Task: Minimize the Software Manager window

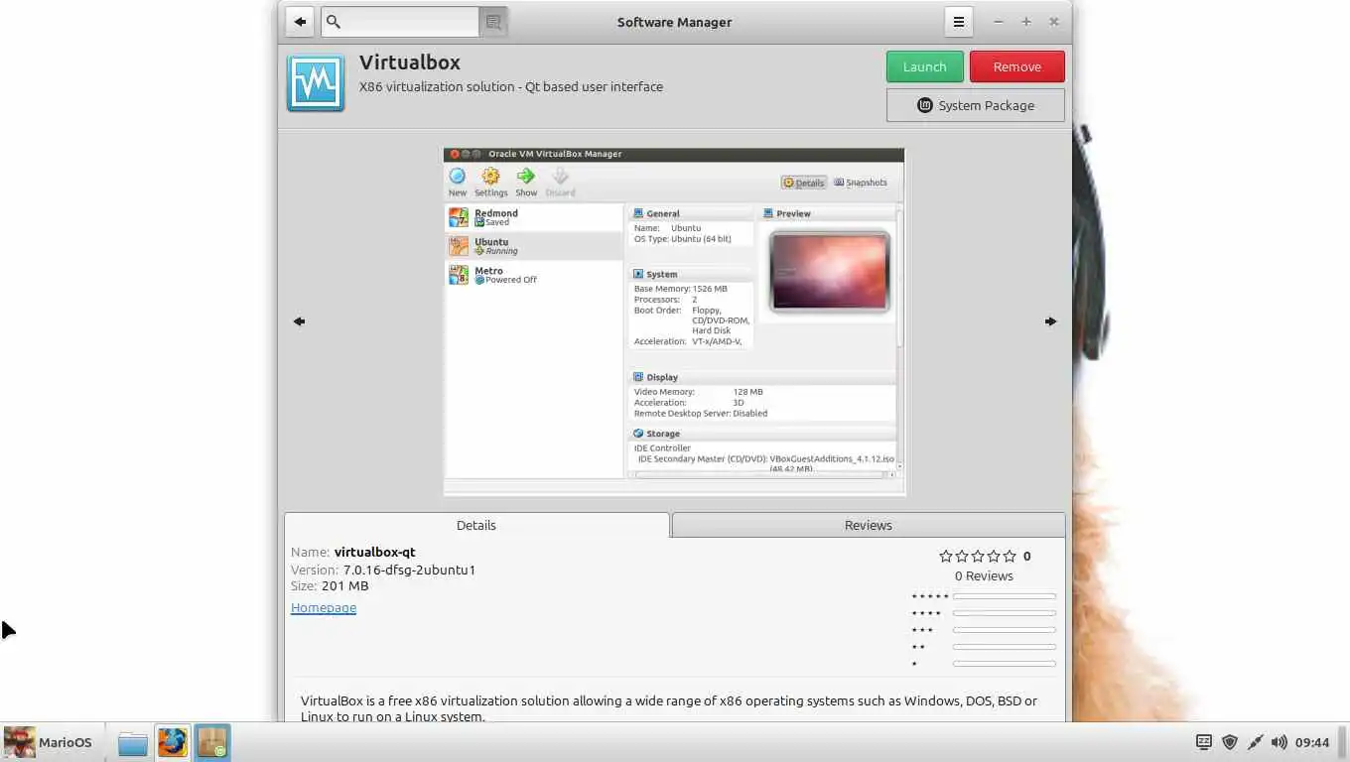Action: (x=999, y=22)
